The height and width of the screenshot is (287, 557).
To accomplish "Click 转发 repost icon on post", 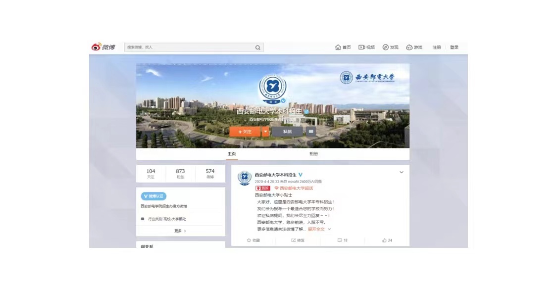I will click(298, 240).
